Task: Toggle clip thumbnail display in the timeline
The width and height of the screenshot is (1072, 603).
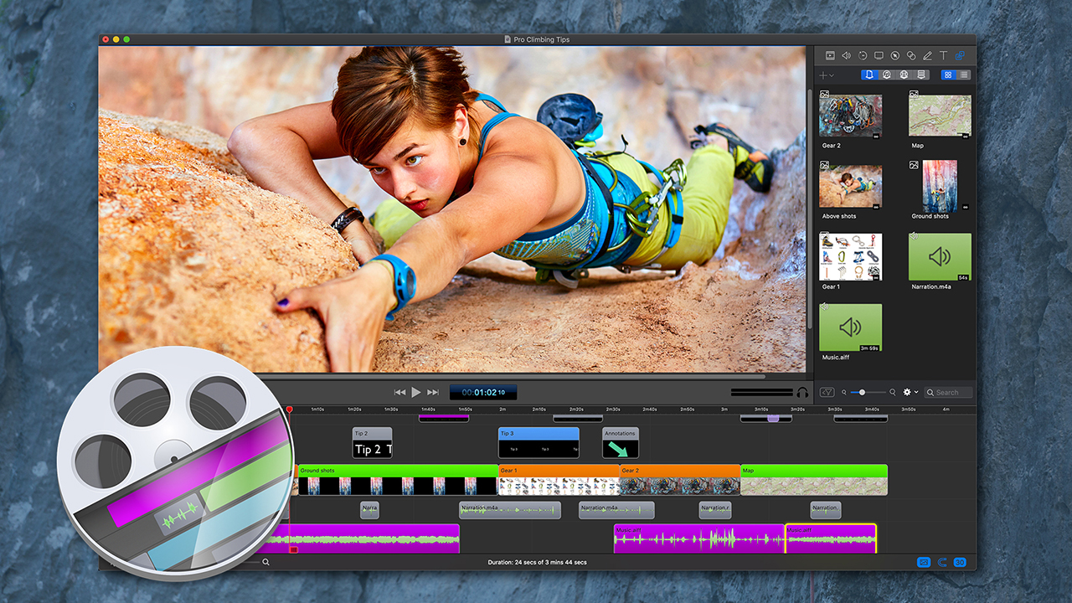Action: coord(922,562)
